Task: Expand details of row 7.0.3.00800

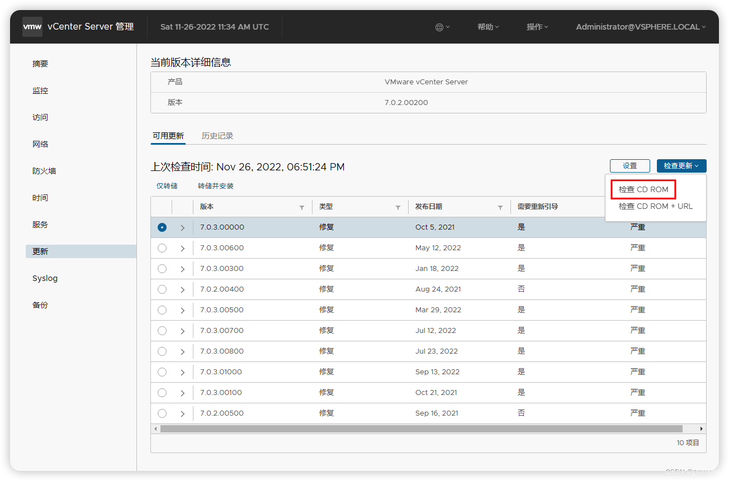Action: [x=182, y=352]
